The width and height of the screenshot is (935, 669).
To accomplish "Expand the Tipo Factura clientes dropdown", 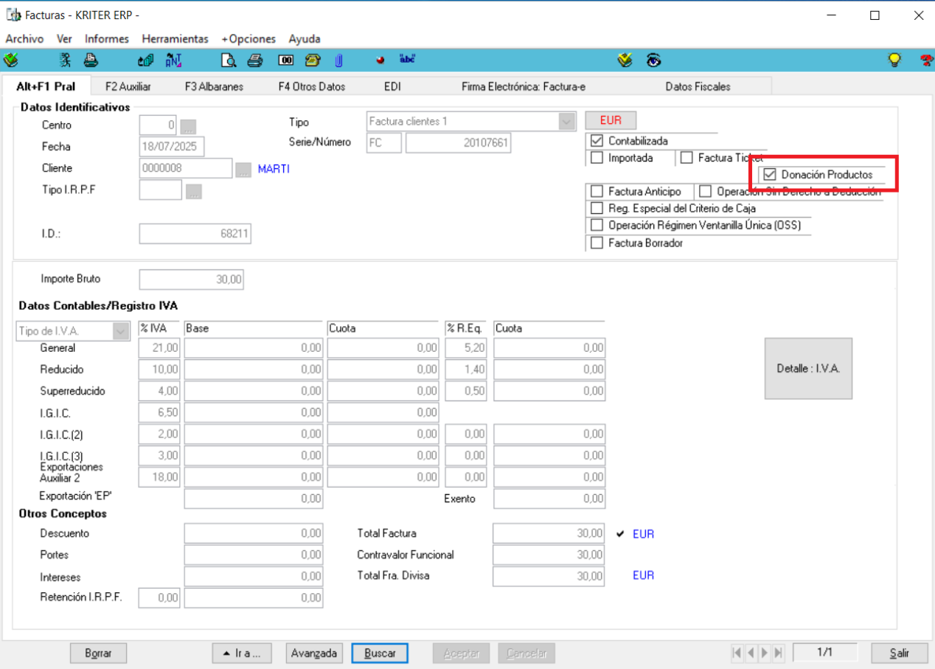I will pos(566,122).
